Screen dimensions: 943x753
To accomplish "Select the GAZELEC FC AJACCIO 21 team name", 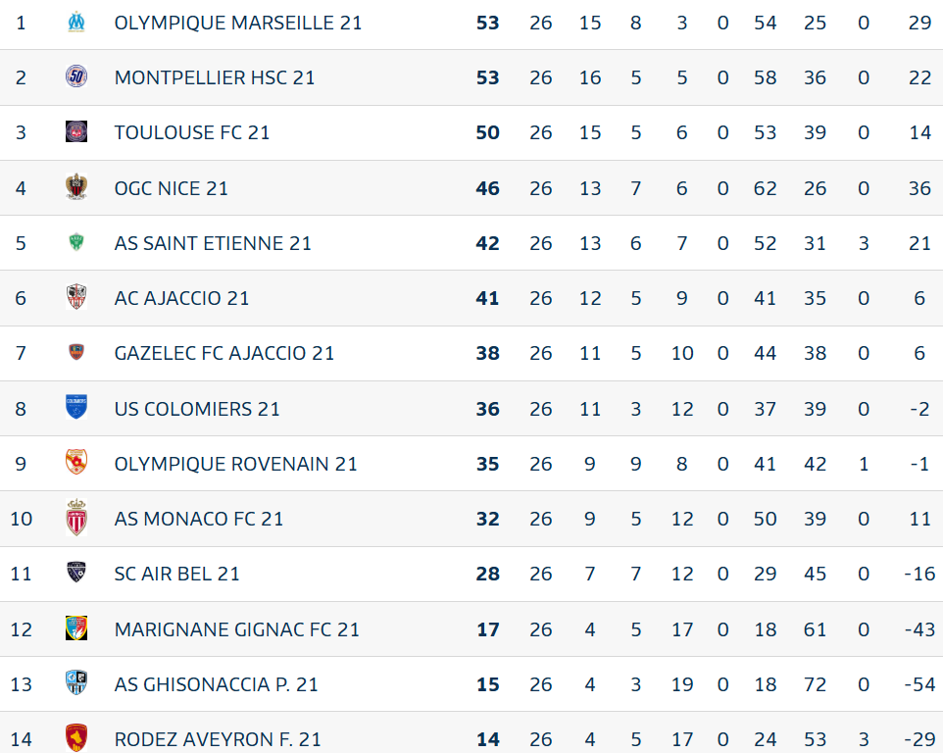I will [224, 353].
